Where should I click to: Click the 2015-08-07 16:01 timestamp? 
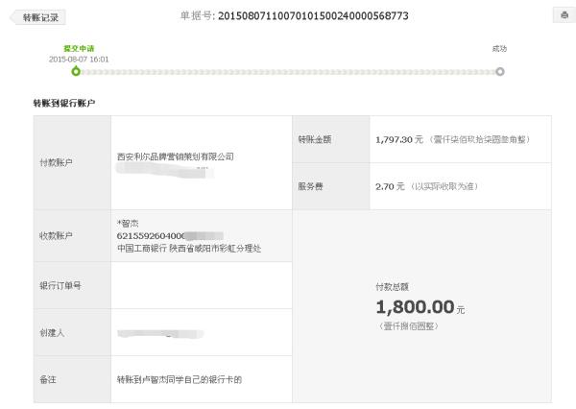coord(79,59)
